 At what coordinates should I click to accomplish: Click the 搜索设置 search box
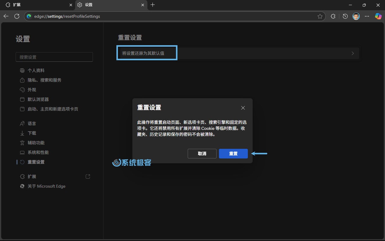(x=54, y=57)
